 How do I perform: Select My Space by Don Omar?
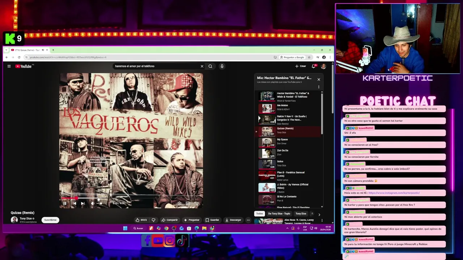(x=289, y=142)
